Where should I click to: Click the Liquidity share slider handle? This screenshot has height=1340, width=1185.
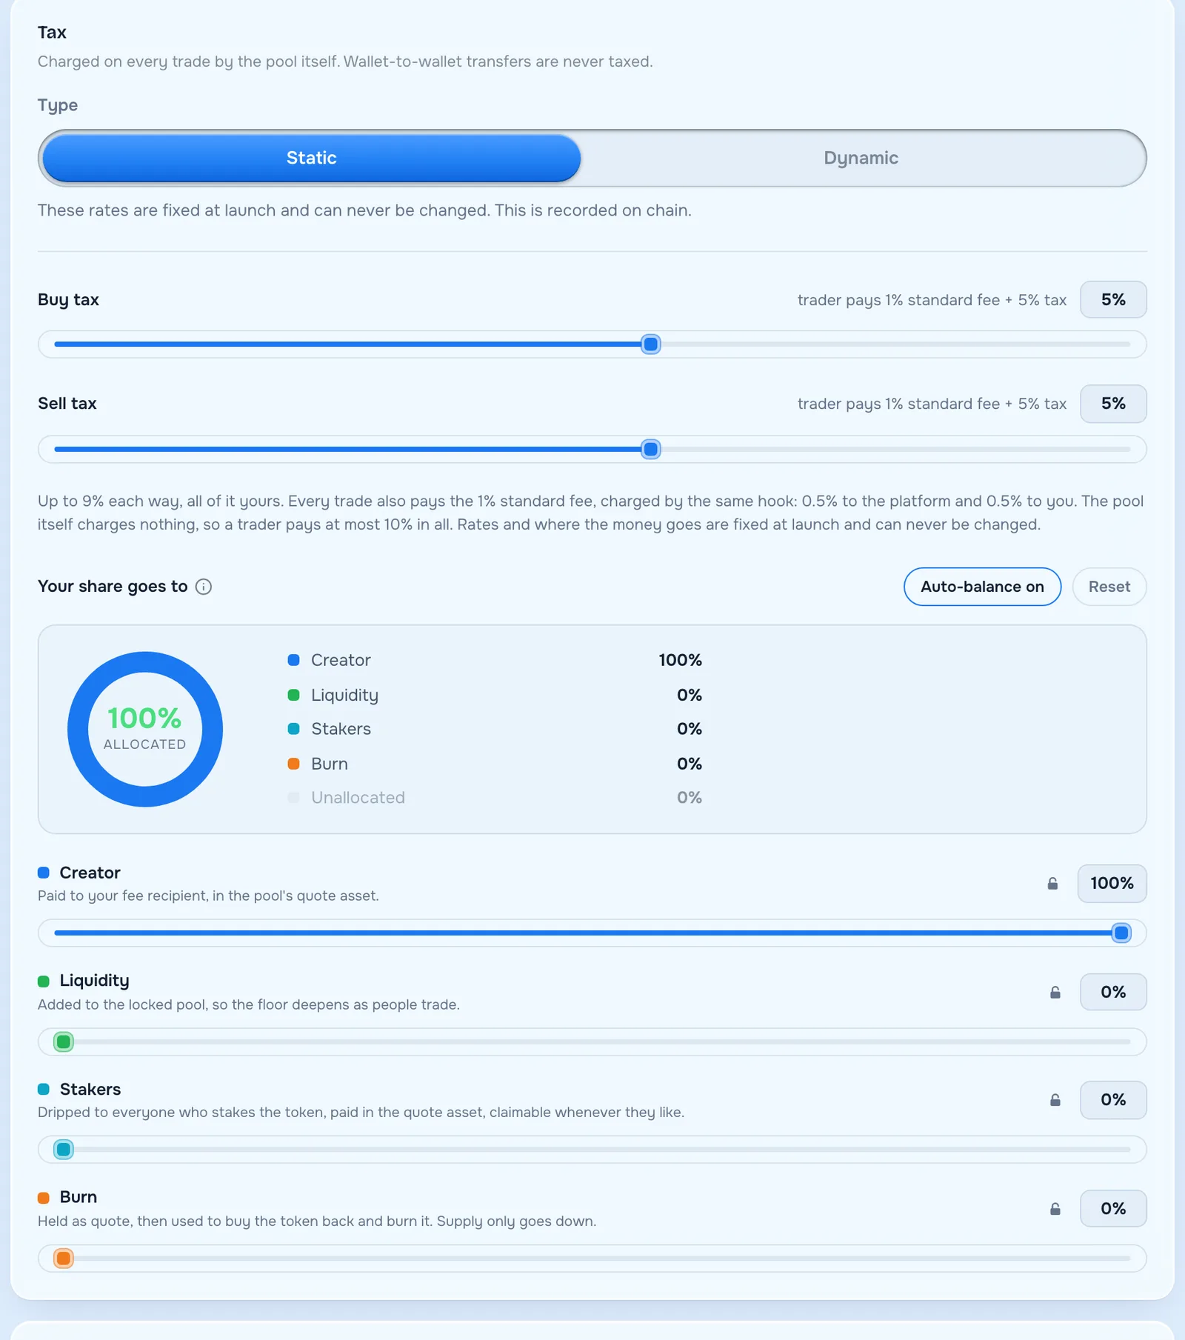pos(64,1042)
